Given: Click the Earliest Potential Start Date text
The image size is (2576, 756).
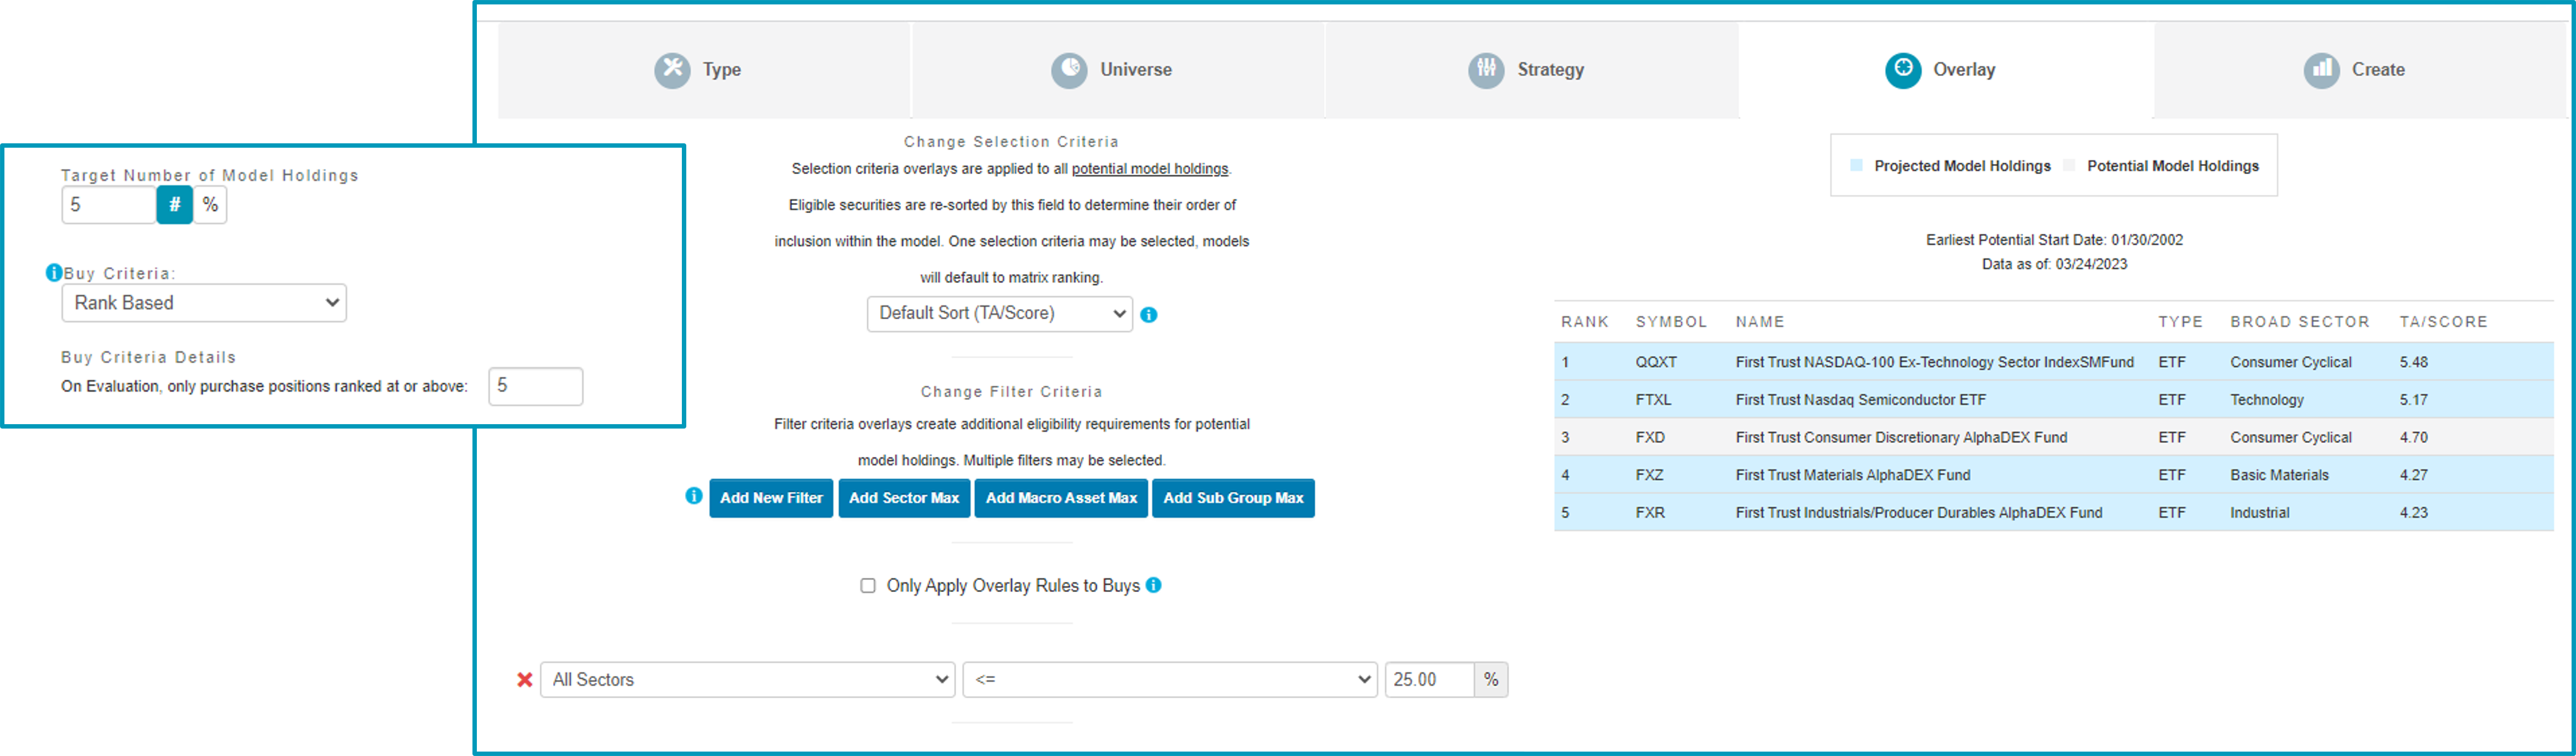Looking at the screenshot, I should [x=2054, y=239].
